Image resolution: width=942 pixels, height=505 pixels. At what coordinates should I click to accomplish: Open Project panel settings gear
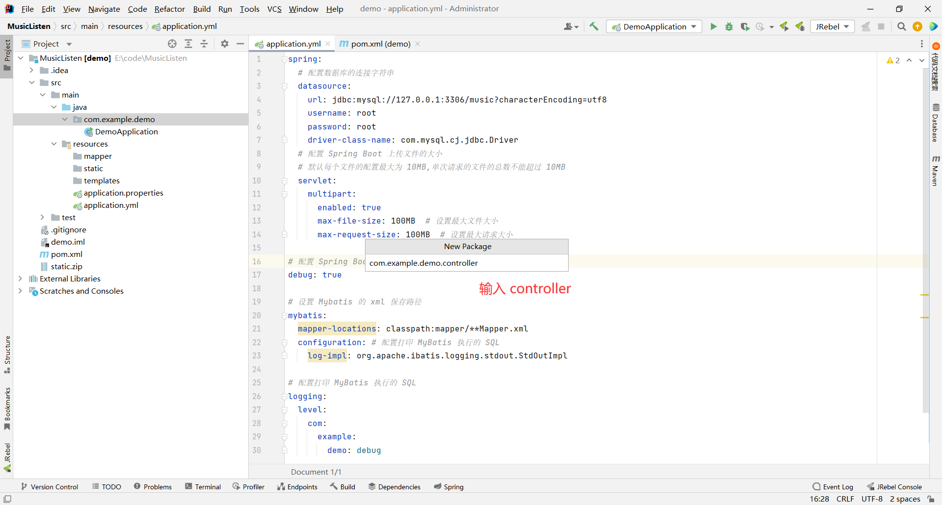225,44
